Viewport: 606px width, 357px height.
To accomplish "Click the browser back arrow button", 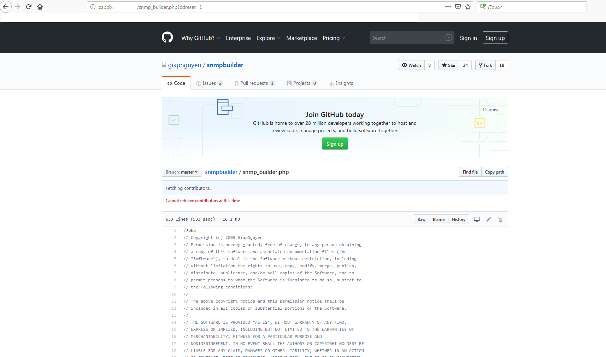I will [x=6, y=7].
